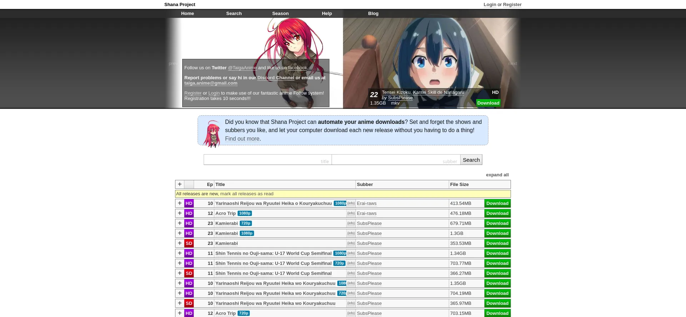
Task: Open taiga.anime@gmail.com email link
Action: (211, 83)
